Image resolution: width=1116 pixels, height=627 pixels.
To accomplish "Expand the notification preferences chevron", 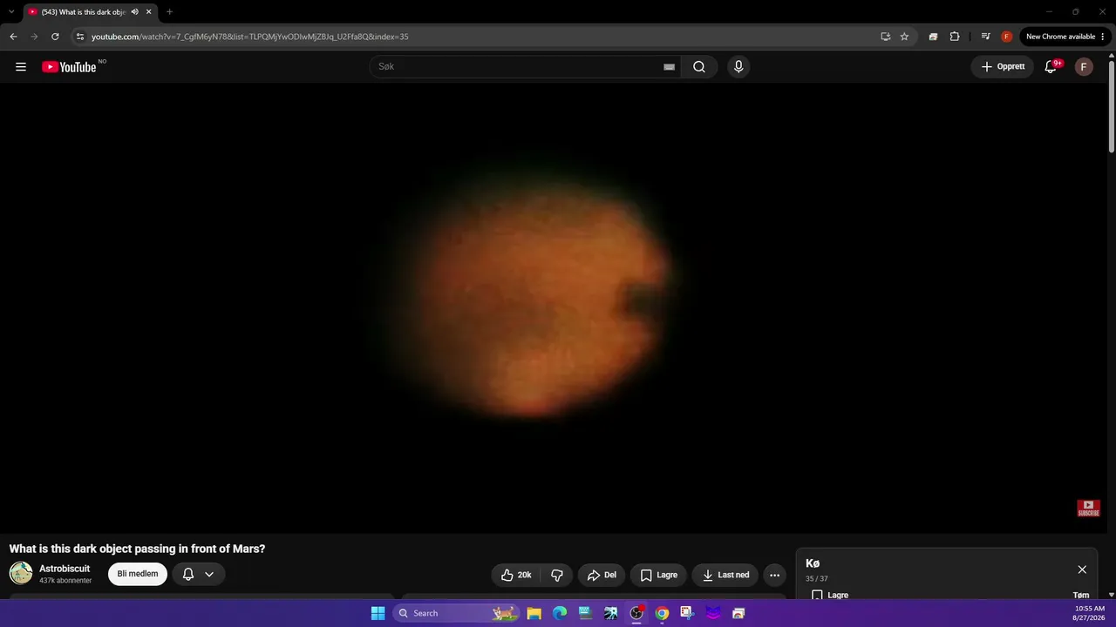I will click(209, 575).
